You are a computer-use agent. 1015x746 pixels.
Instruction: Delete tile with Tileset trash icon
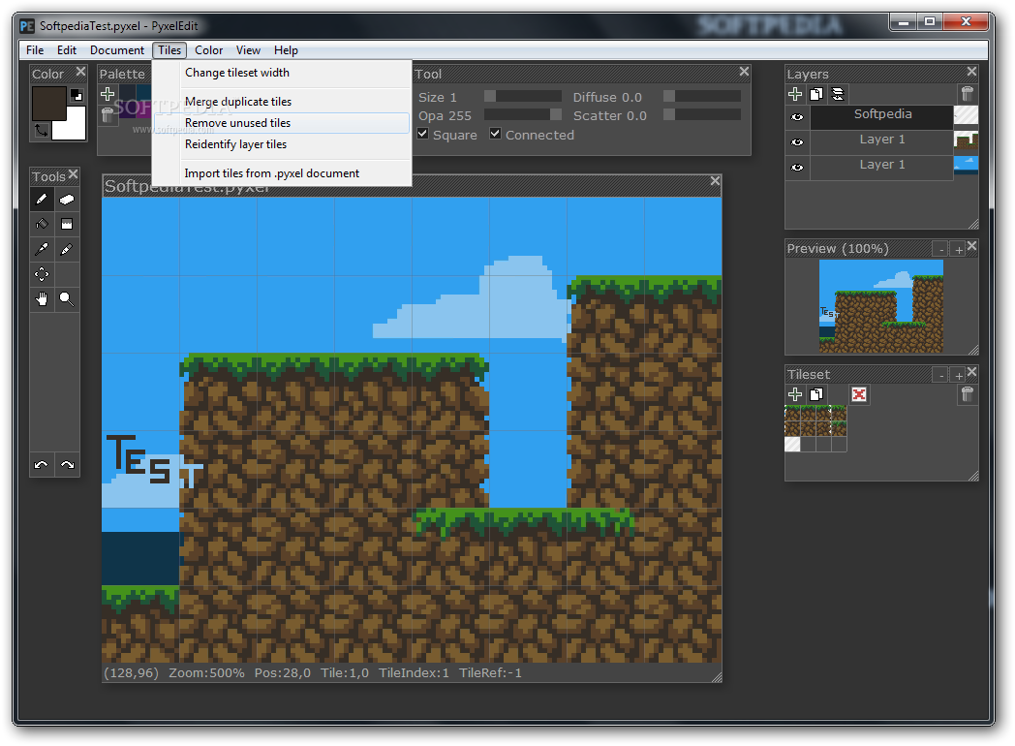tap(968, 394)
